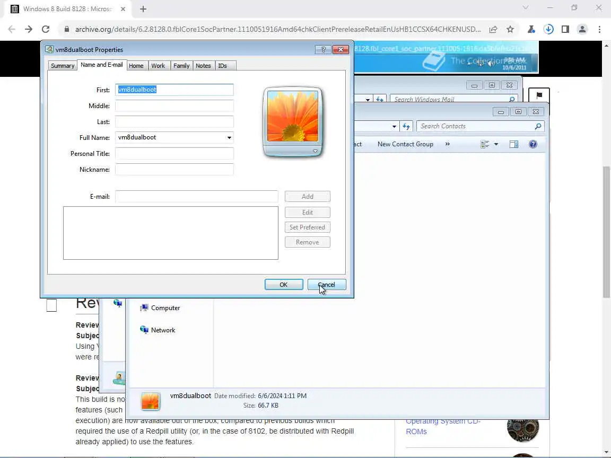Screen dimensions: 611x458
Task: Expand the Contacts toolbar overflow chevron
Action: click(x=447, y=144)
